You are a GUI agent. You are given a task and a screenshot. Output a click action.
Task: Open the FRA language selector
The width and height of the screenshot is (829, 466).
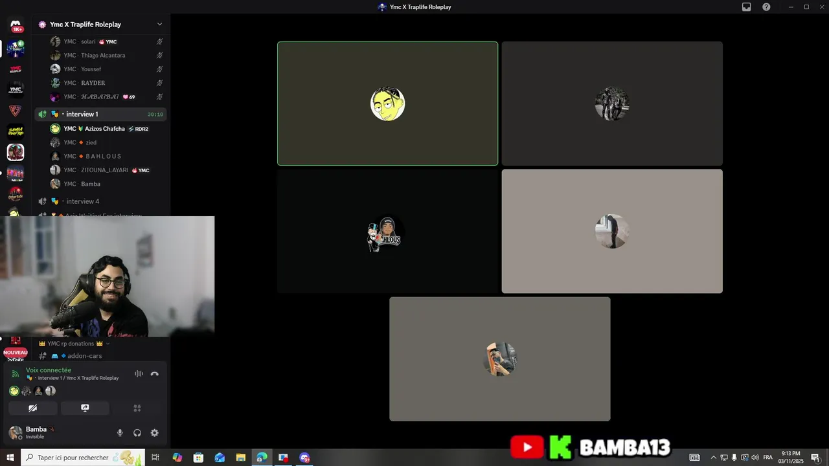pos(768,458)
